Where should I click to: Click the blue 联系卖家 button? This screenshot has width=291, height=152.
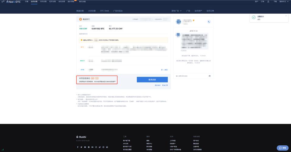pos(152,80)
